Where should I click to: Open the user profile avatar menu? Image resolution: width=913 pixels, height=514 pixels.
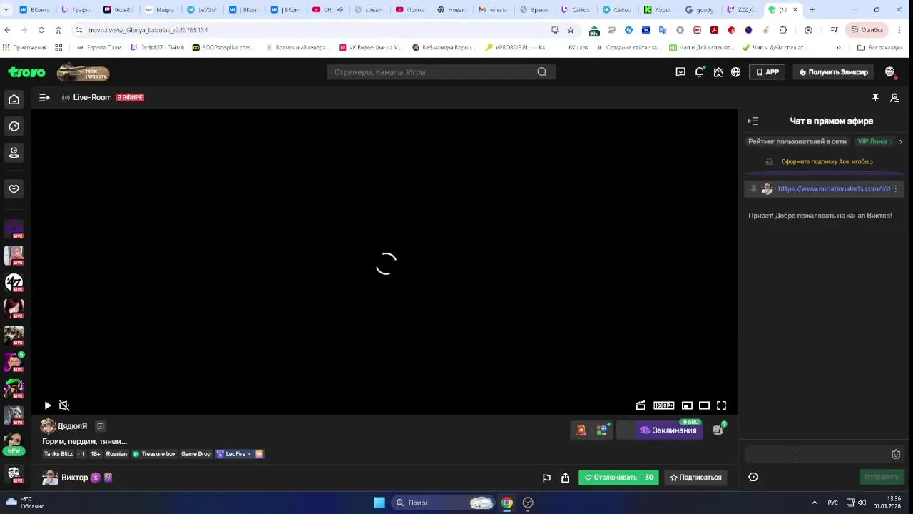point(890,72)
